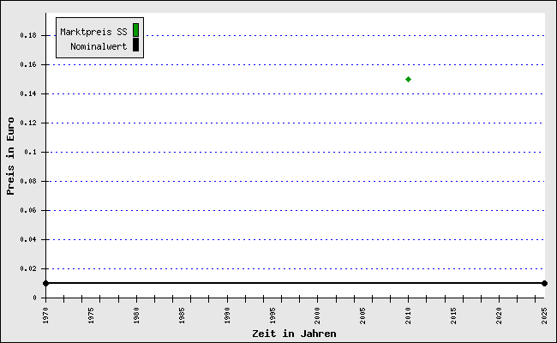
Task: Click the 2015 x-axis label
Action: pos(453,316)
